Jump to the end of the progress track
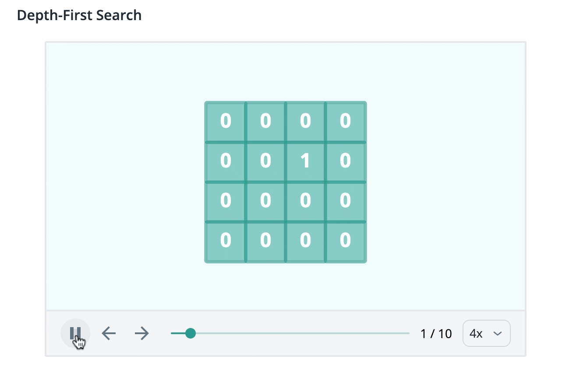Image resolution: width=576 pixels, height=377 pixels. point(408,333)
